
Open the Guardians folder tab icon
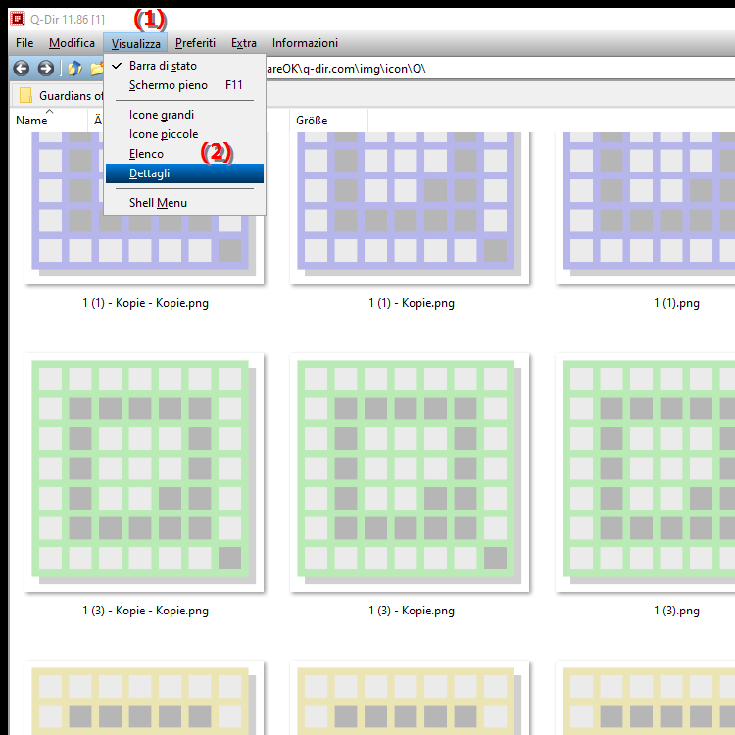tap(25, 95)
